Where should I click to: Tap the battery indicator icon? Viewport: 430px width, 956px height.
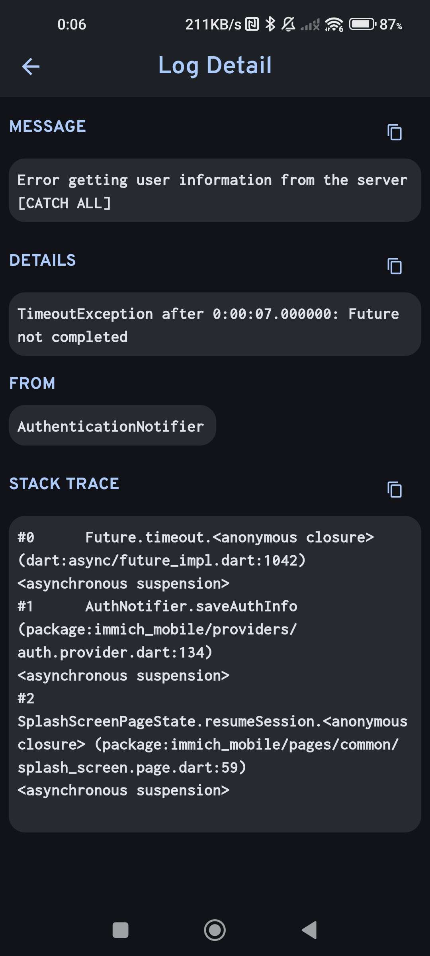click(x=362, y=24)
